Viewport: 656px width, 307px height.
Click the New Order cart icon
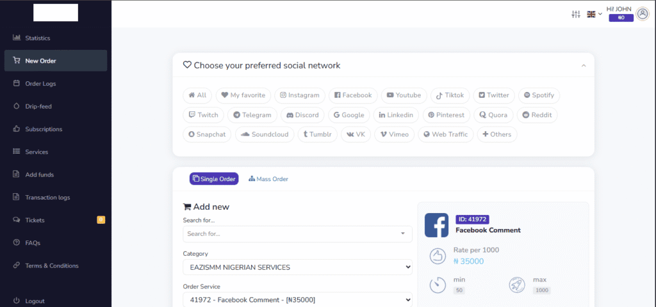17,61
